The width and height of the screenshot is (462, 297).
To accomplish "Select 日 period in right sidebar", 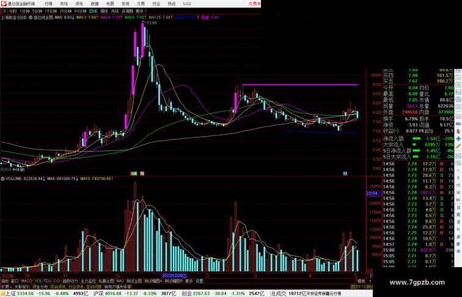I will click(458, 207).
